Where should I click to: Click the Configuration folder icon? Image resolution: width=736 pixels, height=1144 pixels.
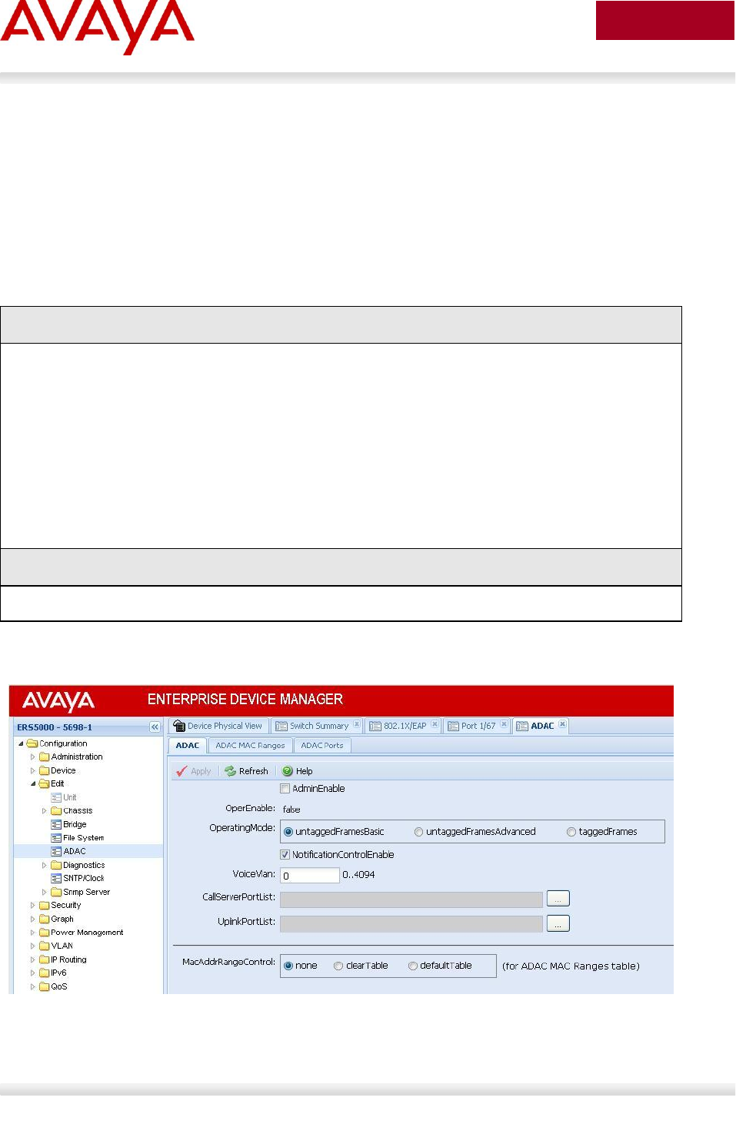32,743
